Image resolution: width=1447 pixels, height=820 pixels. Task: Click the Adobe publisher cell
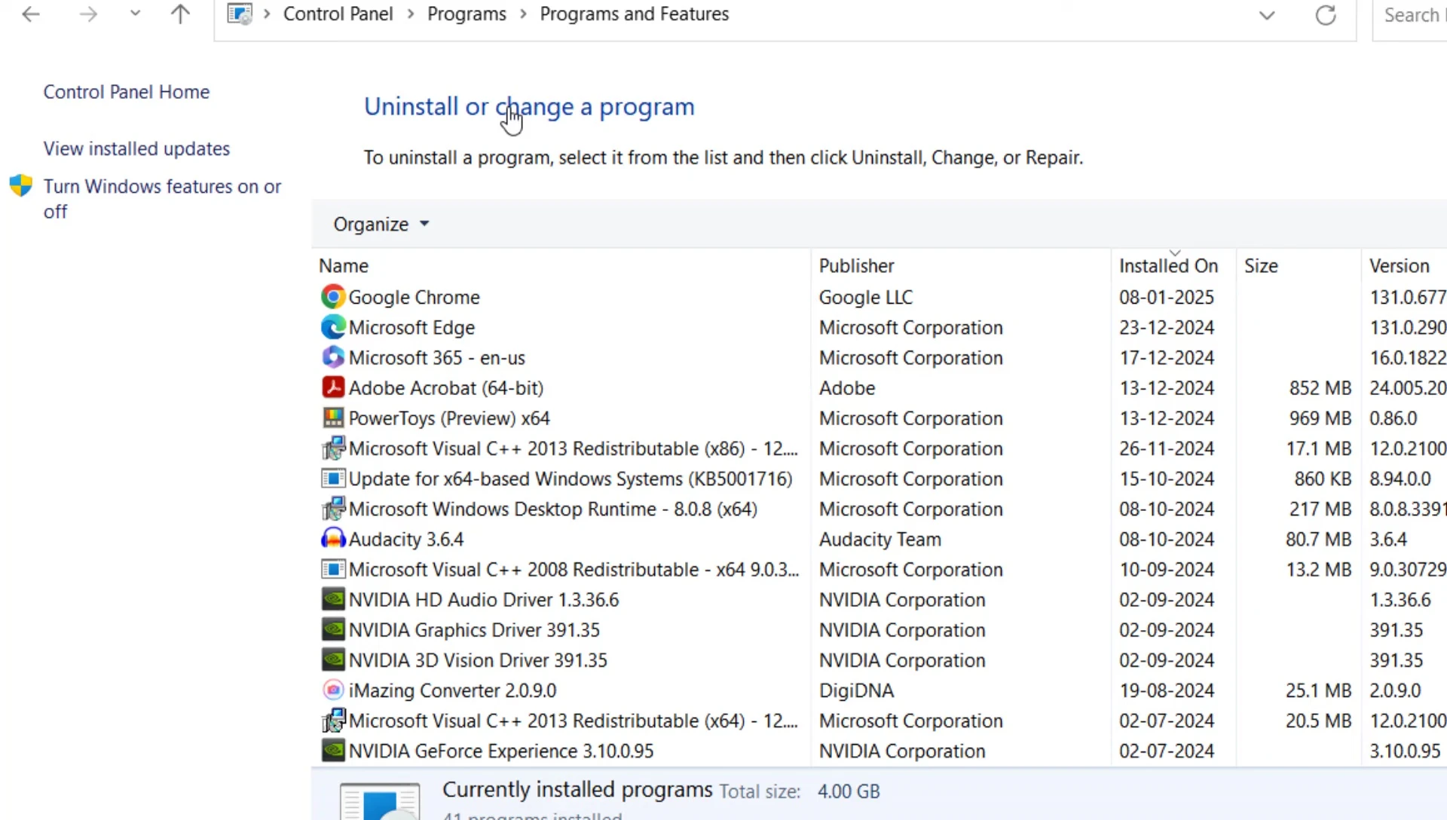pos(847,387)
